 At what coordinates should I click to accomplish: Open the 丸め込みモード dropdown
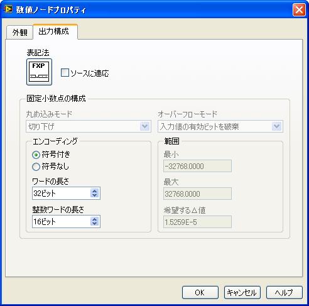pos(89,126)
